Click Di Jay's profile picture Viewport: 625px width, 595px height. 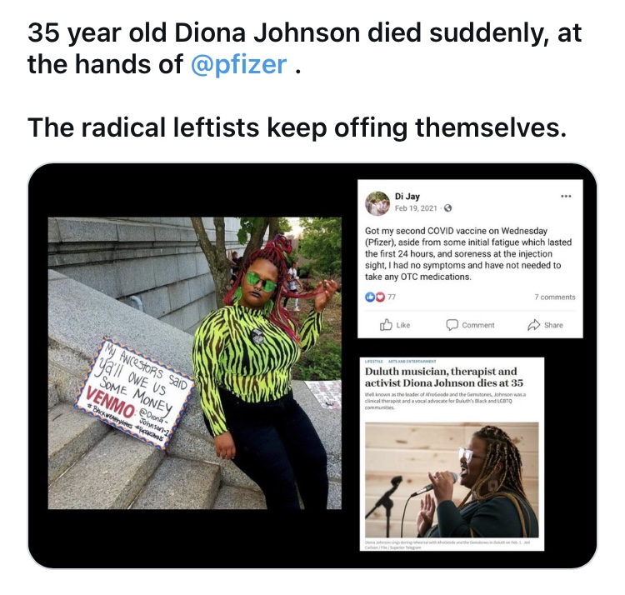tap(377, 202)
